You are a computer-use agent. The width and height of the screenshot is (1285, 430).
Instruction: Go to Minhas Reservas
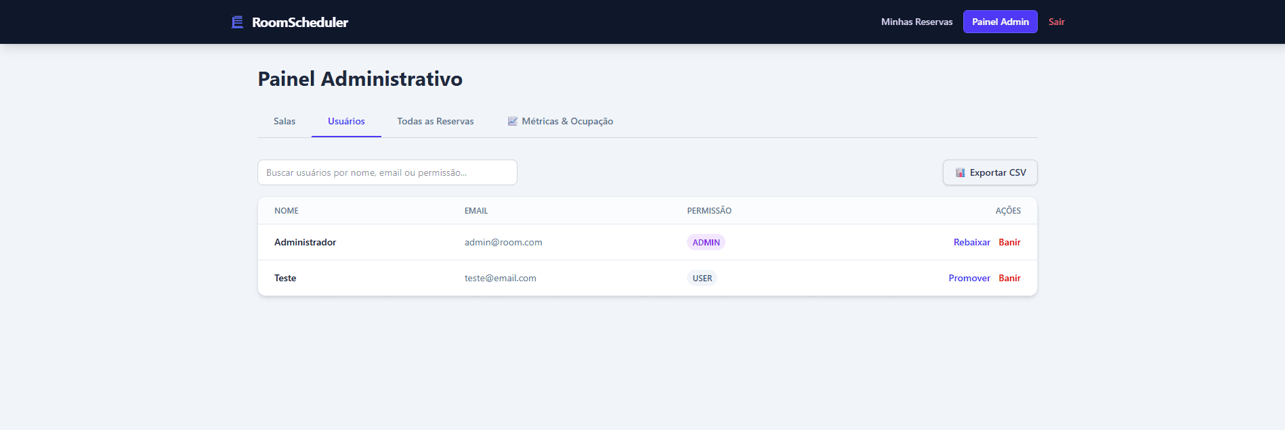917,22
